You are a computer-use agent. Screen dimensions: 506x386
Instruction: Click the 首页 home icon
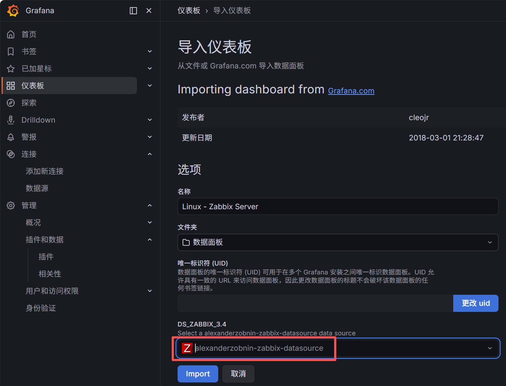(x=11, y=34)
